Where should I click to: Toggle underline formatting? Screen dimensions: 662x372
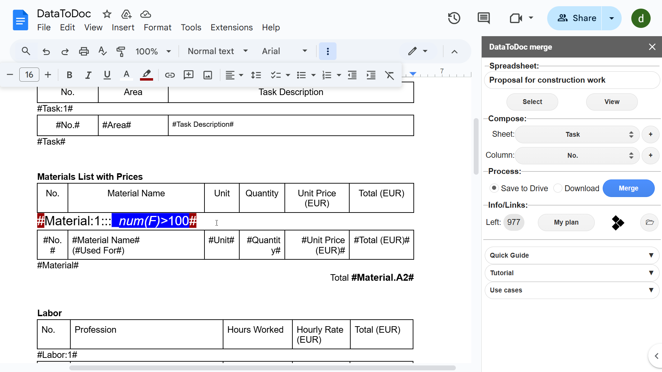pyautogui.click(x=107, y=75)
